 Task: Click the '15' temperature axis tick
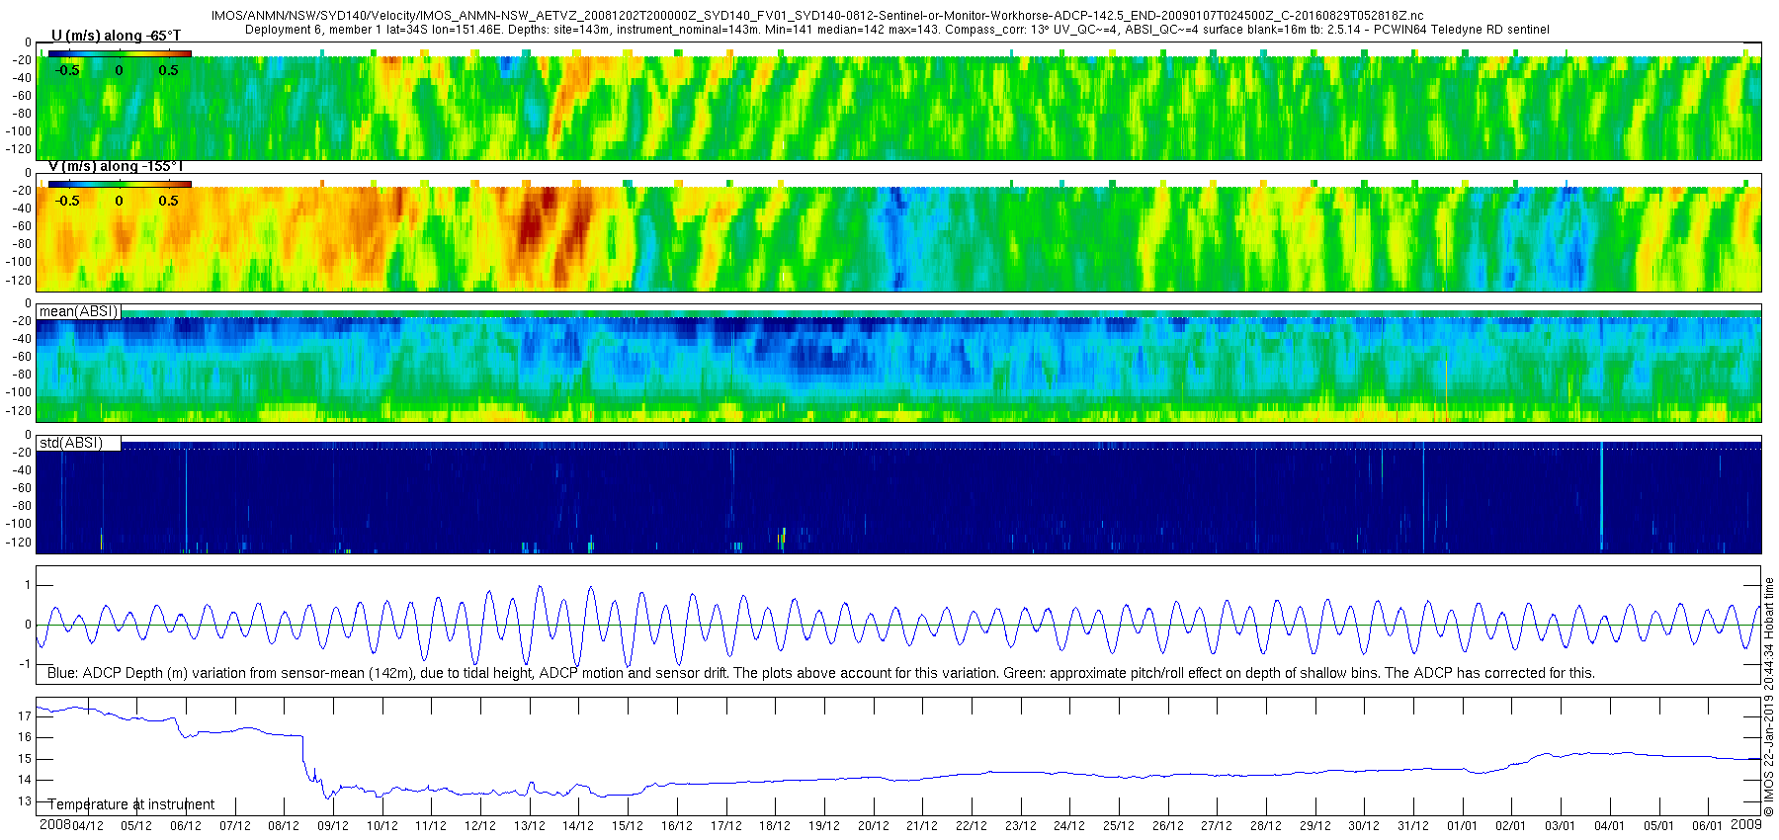[25, 759]
